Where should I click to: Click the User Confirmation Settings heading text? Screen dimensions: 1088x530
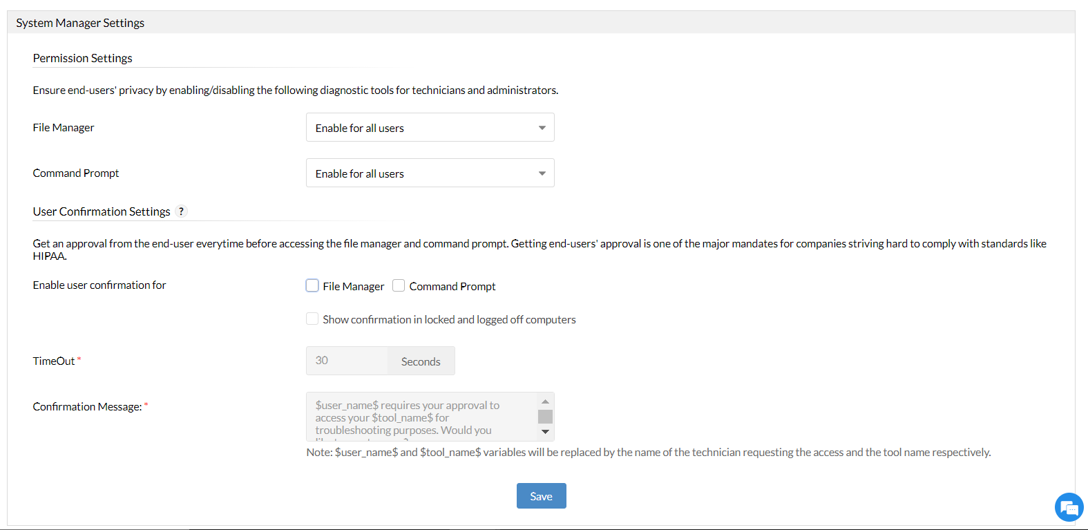pos(102,211)
